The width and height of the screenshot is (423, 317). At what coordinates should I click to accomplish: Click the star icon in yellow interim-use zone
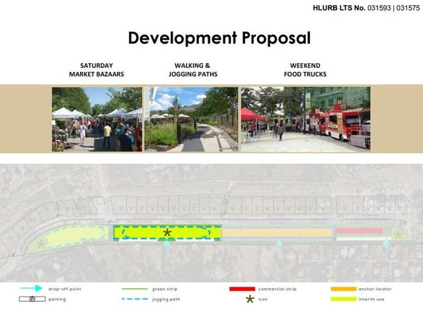167,232
